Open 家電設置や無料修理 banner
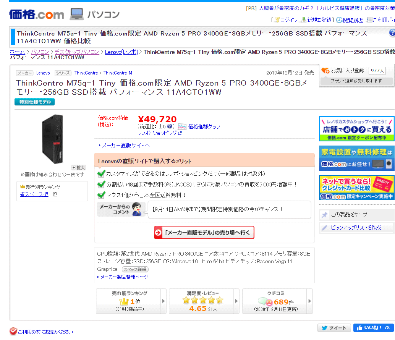Image resolution: width=395 pixels, height=340 pixels. pos(356,158)
